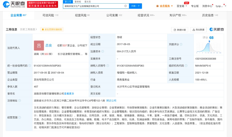Switch to the 司法风险 tab
The height and width of the screenshot is (137, 232).
tap(51, 15)
